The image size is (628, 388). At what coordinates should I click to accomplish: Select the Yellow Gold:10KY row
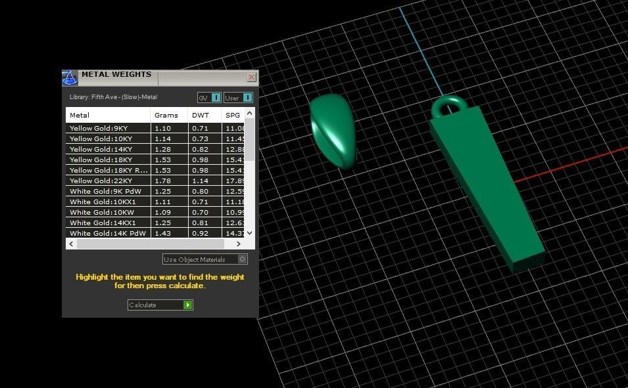[155, 139]
